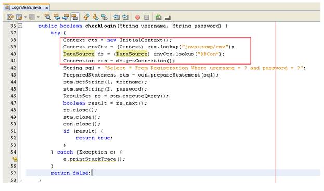Go to Previous Bookmark icon
Image resolution: width=324 pixels, height=191 pixels.
[86, 17]
